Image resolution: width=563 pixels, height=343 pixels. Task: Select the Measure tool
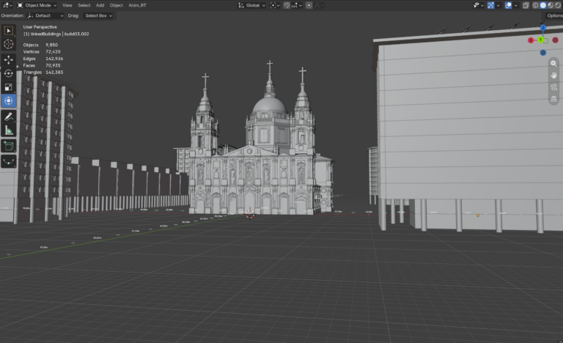tap(9, 130)
